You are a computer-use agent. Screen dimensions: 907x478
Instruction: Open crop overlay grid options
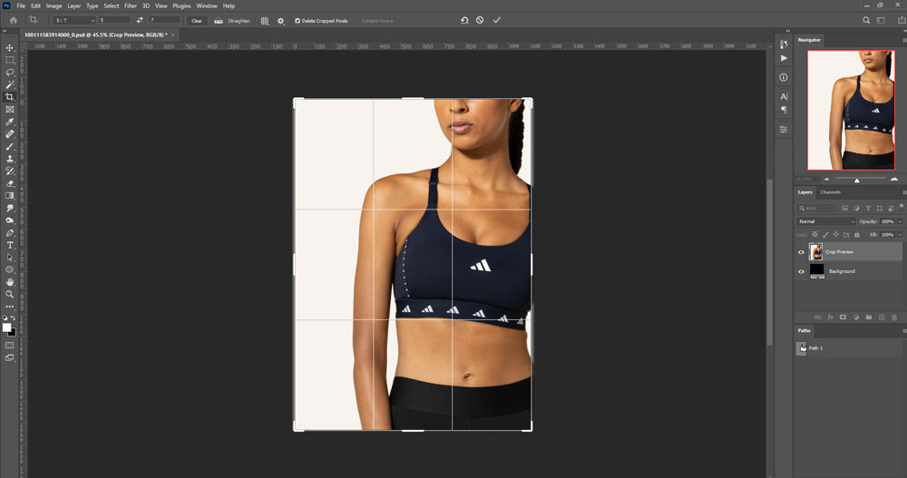pyautogui.click(x=264, y=21)
